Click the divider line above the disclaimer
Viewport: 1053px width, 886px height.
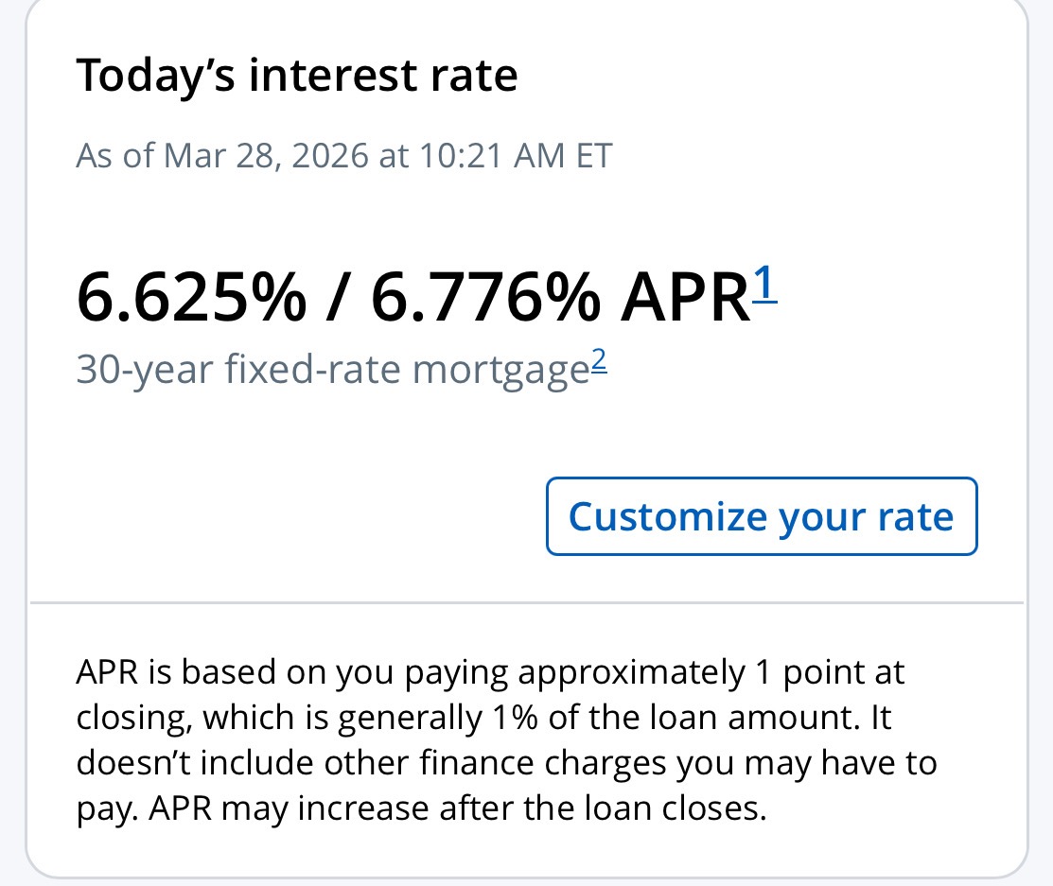point(526,602)
